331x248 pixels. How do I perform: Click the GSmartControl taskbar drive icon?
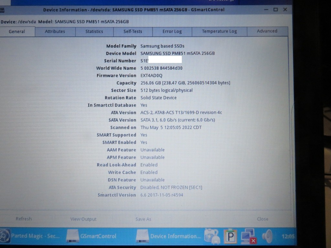click(72, 236)
